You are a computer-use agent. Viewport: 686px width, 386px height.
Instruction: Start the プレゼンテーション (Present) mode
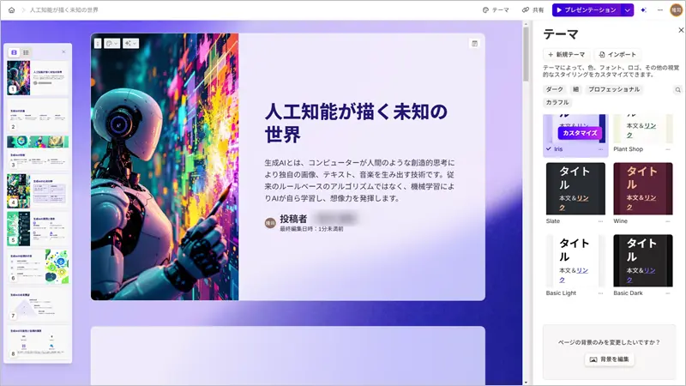coord(586,10)
